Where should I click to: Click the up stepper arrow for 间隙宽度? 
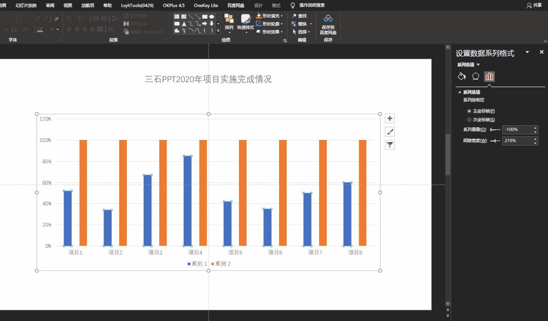coord(536,139)
